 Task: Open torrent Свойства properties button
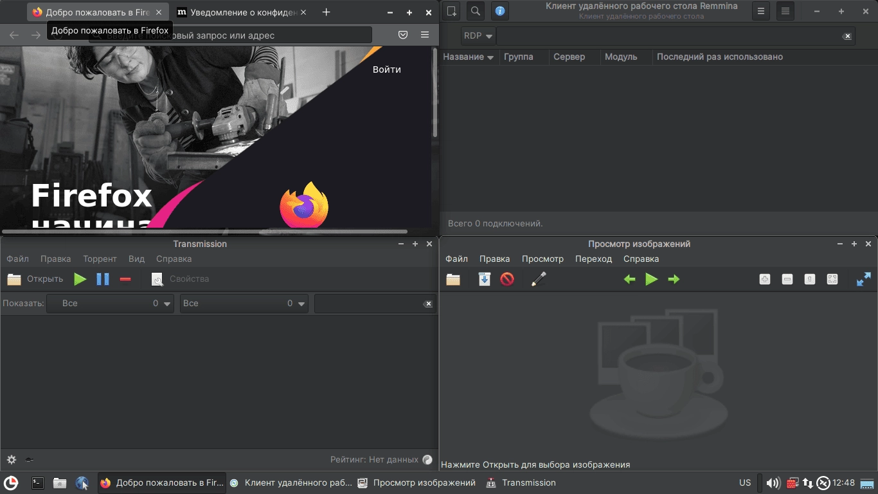(x=180, y=279)
